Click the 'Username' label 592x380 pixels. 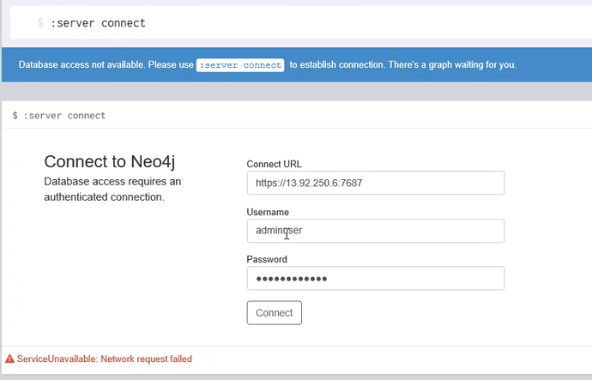[268, 212]
